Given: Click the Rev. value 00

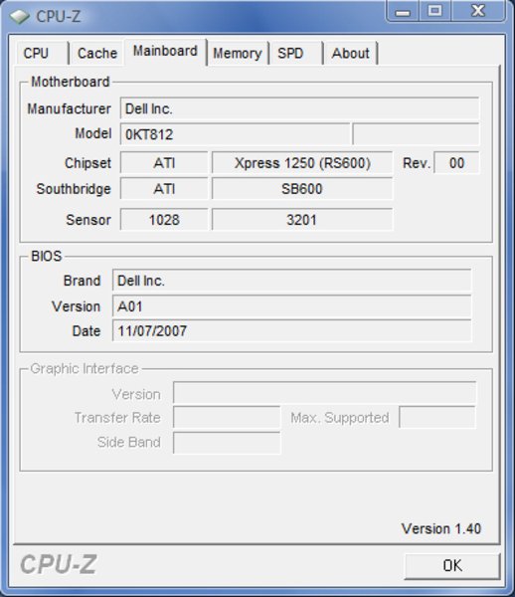Looking at the screenshot, I should coord(456,163).
